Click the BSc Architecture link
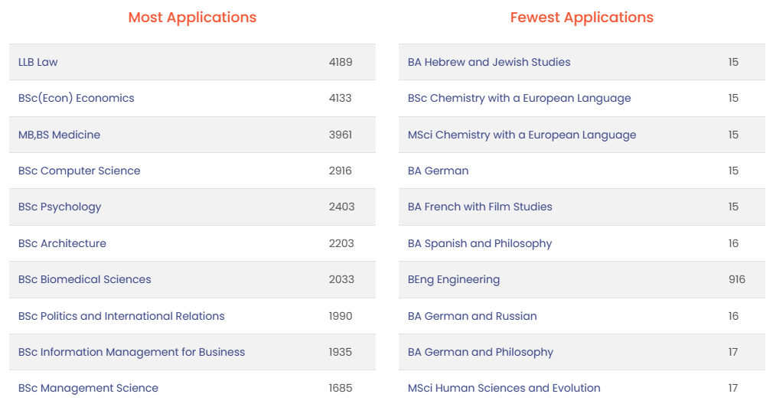The height and width of the screenshot is (420, 773). pos(62,243)
